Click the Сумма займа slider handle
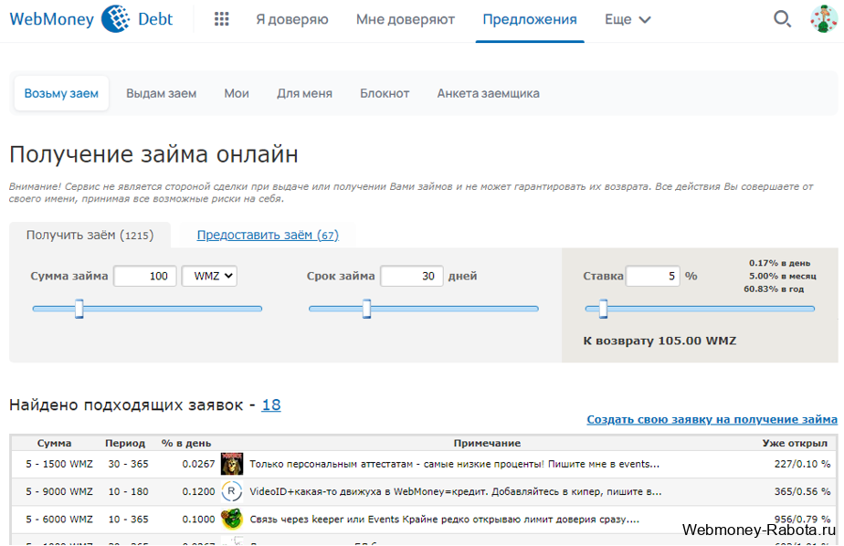The height and width of the screenshot is (546, 844). 79,309
